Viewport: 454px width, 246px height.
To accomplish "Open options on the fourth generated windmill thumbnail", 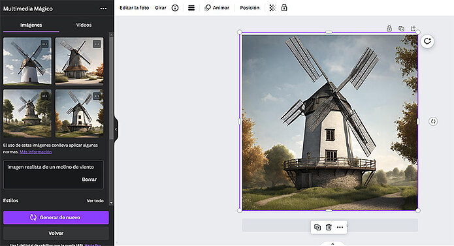I will coord(97,96).
